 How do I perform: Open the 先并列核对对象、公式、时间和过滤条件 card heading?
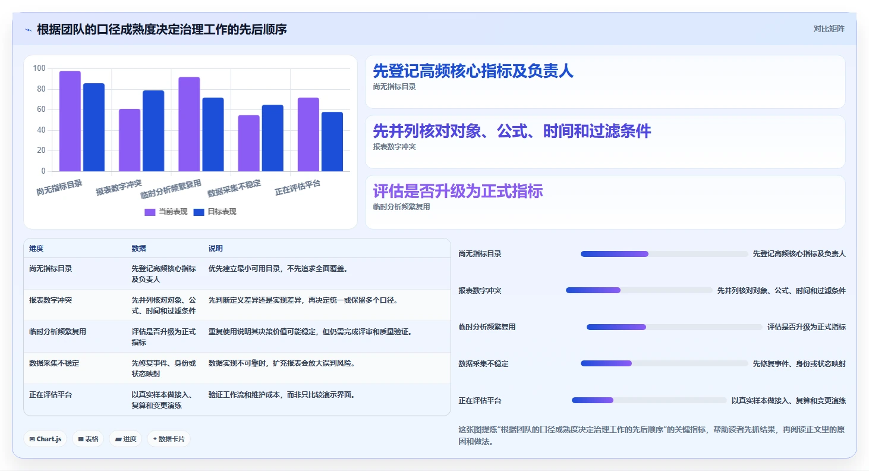pyautogui.click(x=512, y=131)
